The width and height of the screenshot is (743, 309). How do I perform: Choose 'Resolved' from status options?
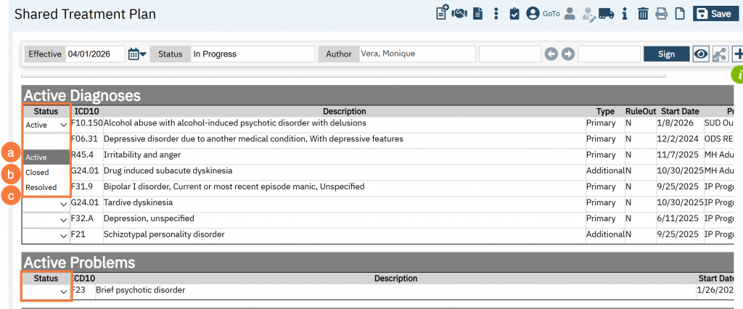pos(41,188)
